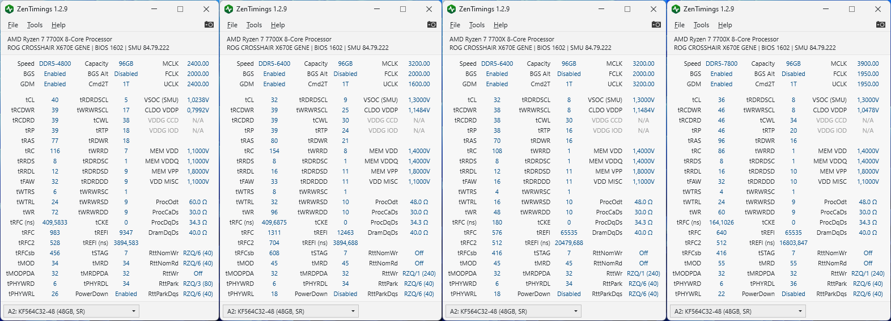Click the screenshot camera icon in the DDR5-4800 window
Viewport: 891px width, 321px height.
tap(209, 24)
